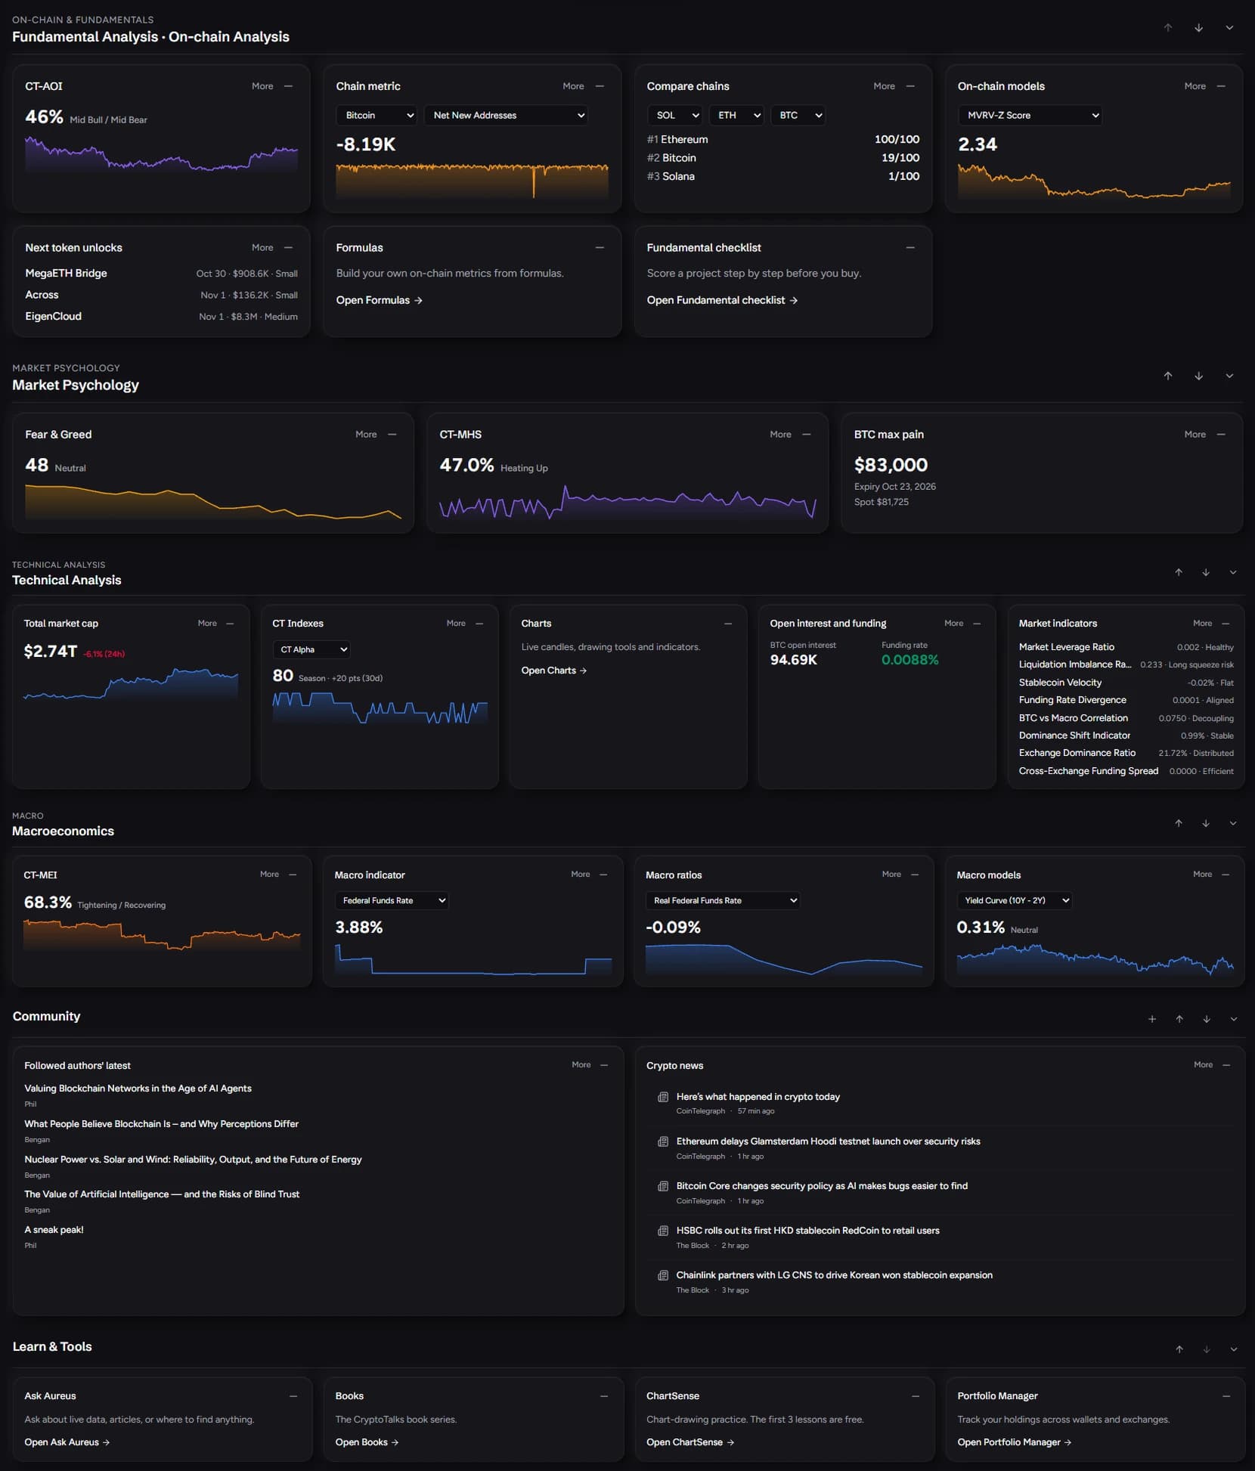The width and height of the screenshot is (1255, 1471).
Task: Open Fundamental checklist link
Action: pyautogui.click(x=722, y=300)
